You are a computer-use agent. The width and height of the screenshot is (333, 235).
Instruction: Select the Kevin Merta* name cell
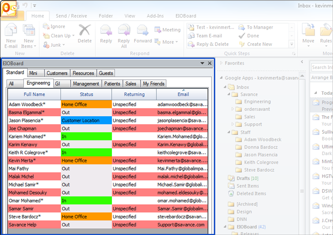tap(34, 161)
